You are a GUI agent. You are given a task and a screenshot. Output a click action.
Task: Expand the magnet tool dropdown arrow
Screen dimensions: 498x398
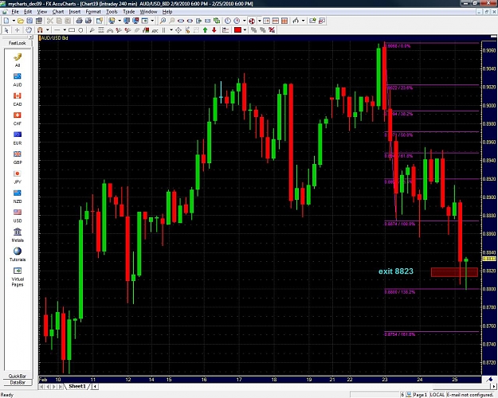tap(47, 30)
